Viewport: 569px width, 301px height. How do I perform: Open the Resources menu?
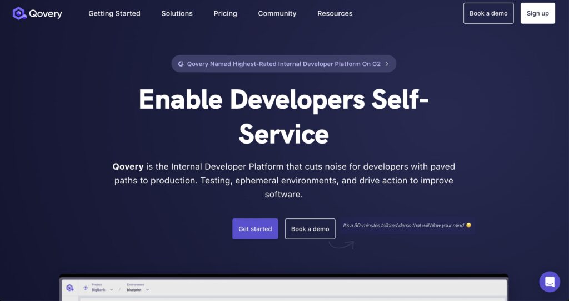335,13
